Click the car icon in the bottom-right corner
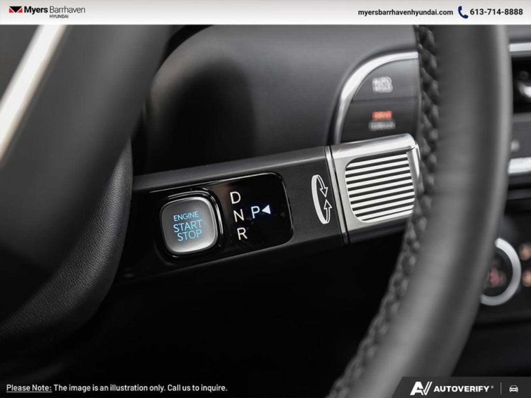Screen dimensions: 531x398 pos(513,389)
